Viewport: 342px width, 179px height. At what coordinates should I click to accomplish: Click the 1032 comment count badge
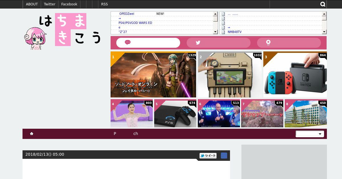257,55
